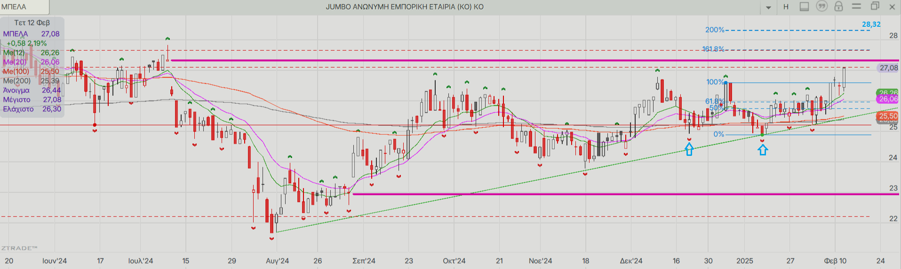Select the ΜΠΕΛΑ symbol tab
The image size is (901, 269).
[24, 7]
